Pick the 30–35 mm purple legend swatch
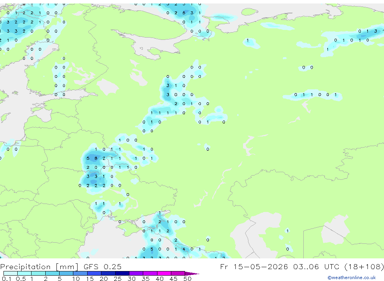The width and height of the screenshot is (384, 281). [x=136, y=273]
